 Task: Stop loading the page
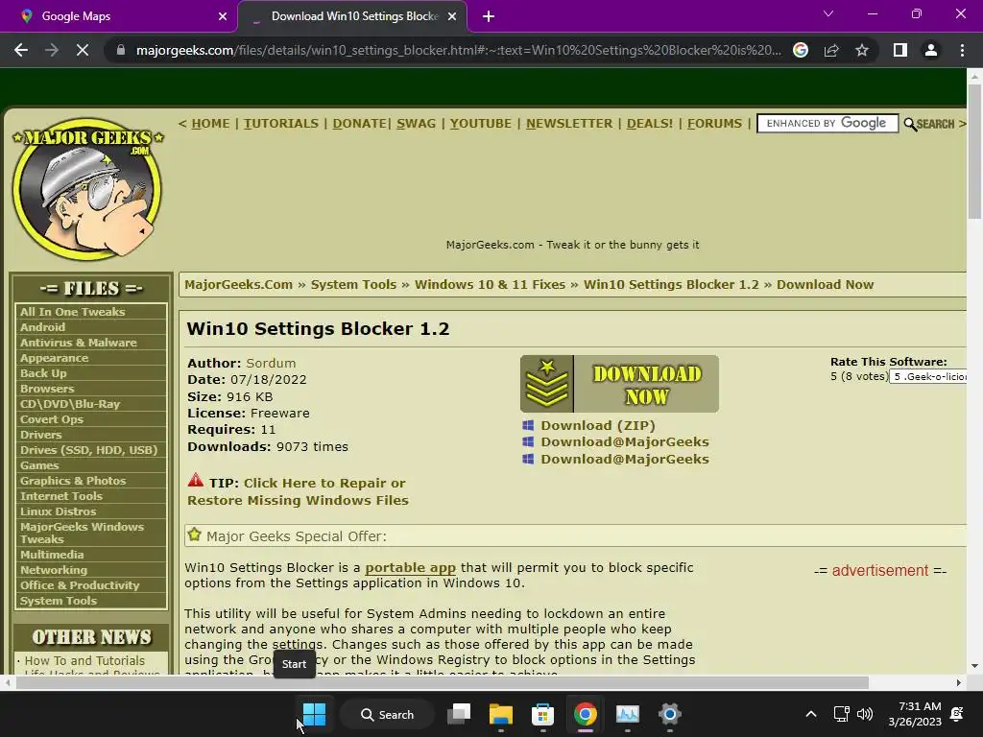(83, 50)
